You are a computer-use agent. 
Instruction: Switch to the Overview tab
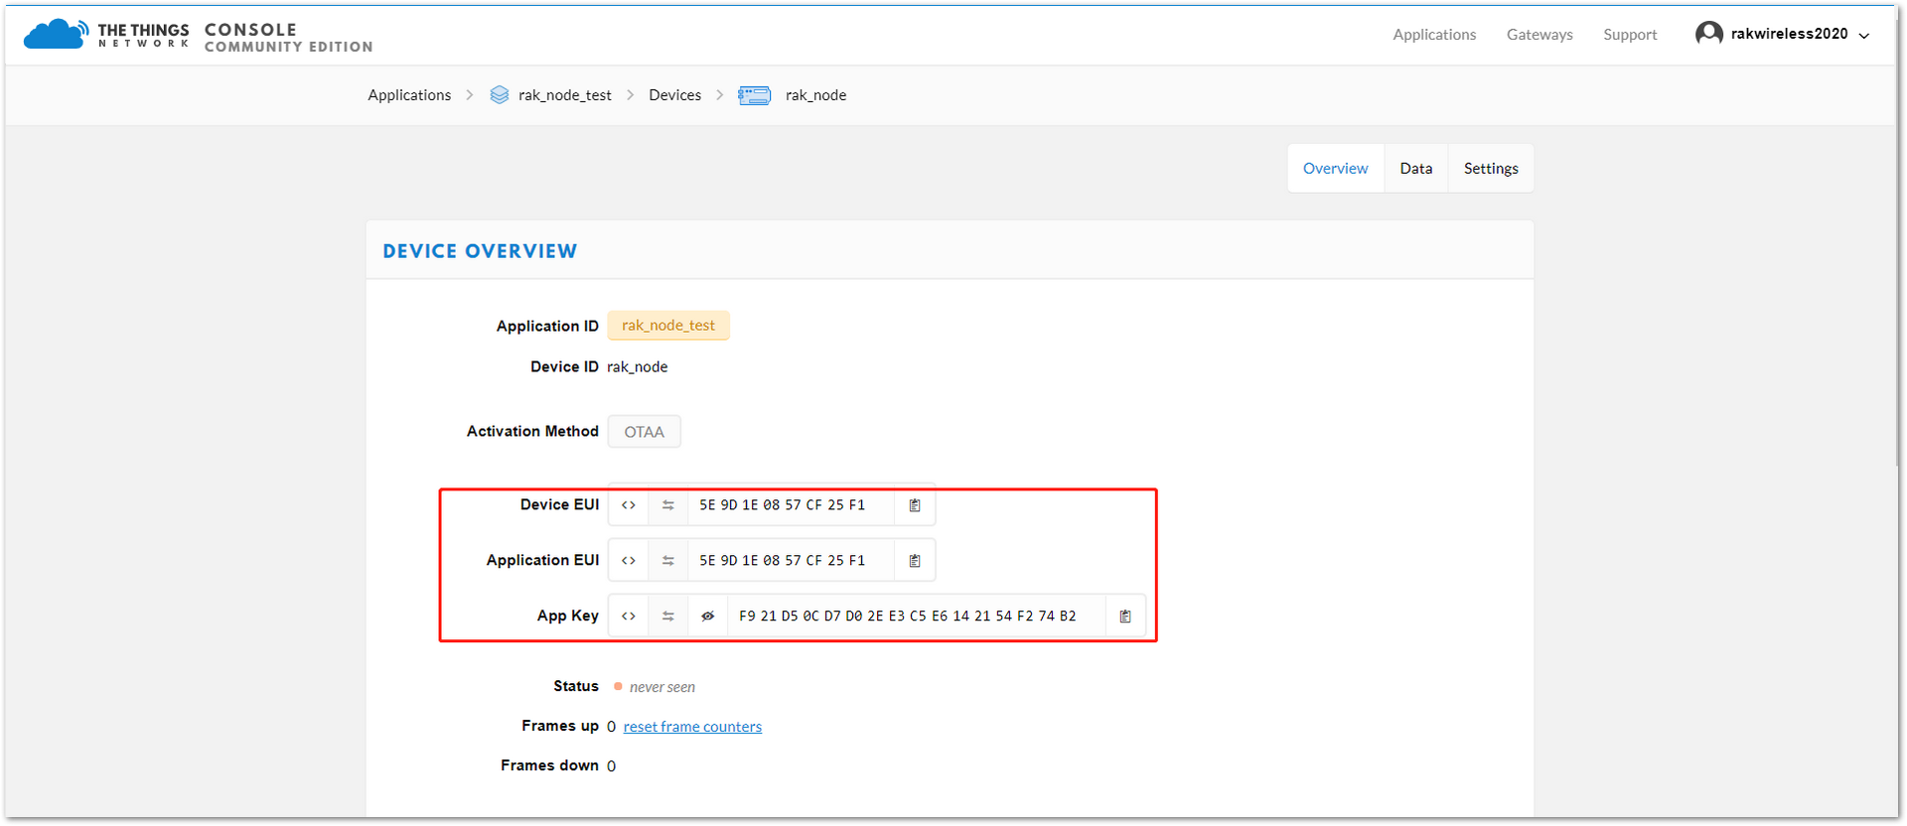click(x=1336, y=169)
